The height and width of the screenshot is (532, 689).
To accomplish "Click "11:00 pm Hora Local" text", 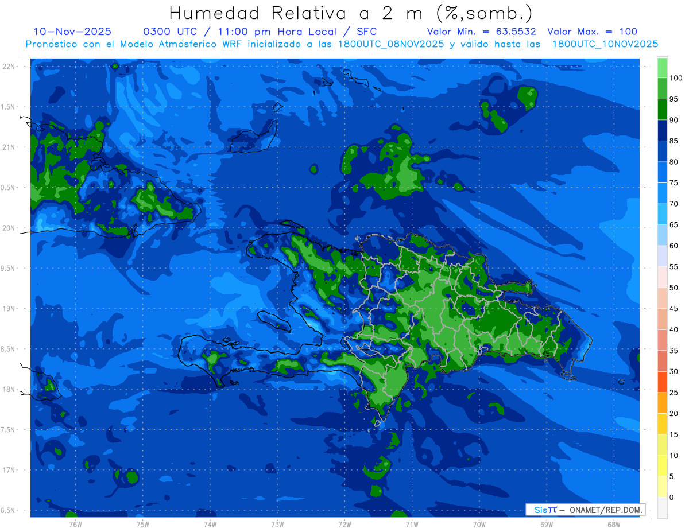I will point(278,32).
